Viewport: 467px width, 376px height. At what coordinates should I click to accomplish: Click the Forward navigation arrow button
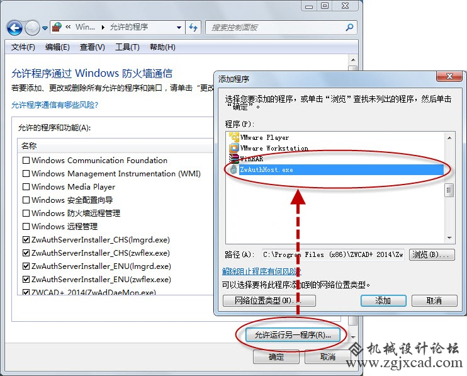pyautogui.click(x=32, y=28)
